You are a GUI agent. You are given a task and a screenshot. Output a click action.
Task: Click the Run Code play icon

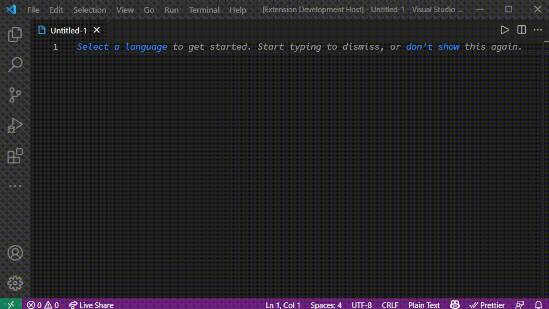click(504, 30)
